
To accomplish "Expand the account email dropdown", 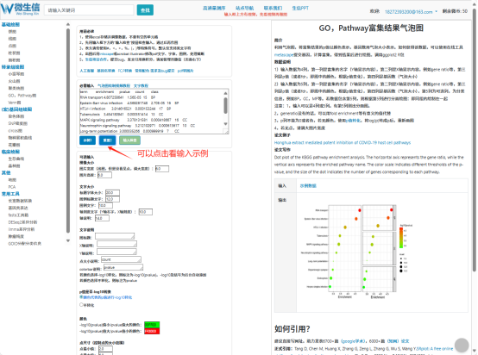I will [x=411, y=12].
